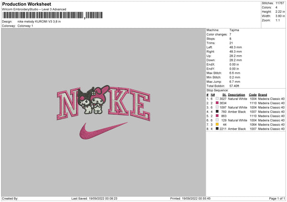Select stitch count 3634 in row 2

[x=223, y=103]
